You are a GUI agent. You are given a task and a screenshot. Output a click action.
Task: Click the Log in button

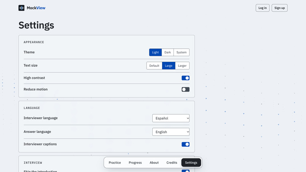click(262, 8)
